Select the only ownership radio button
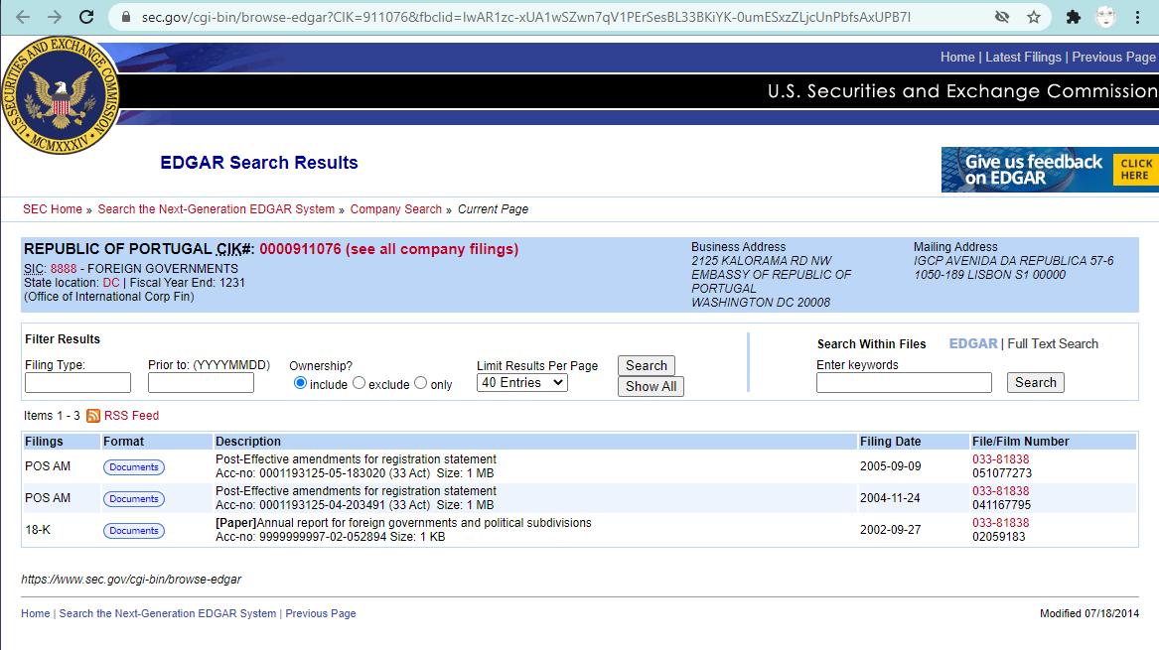 point(420,383)
